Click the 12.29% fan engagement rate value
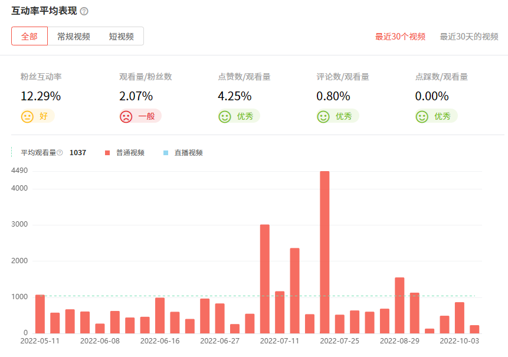This screenshot has width=508, height=357. (x=41, y=96)
